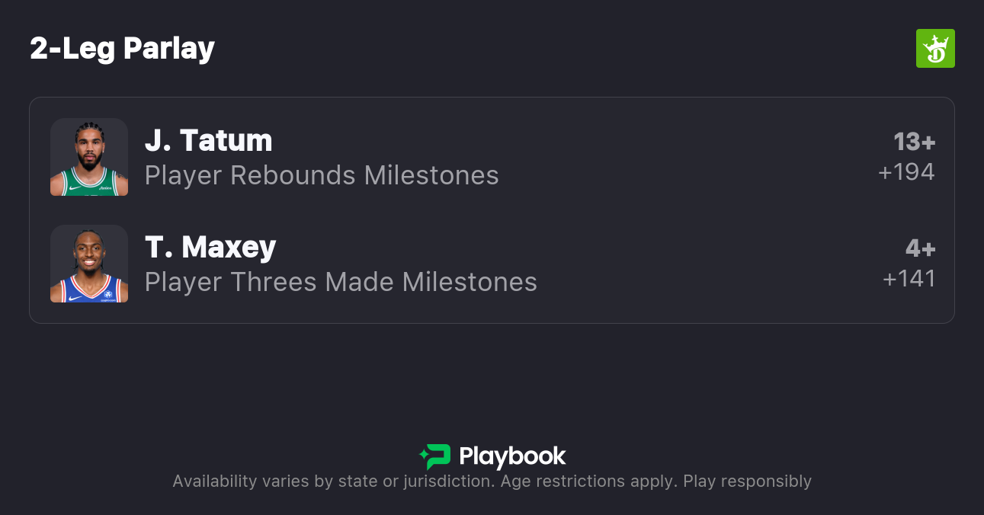
Task: Click the blue 76ers jersey in Maxey's photo
Action: [89, 290]
